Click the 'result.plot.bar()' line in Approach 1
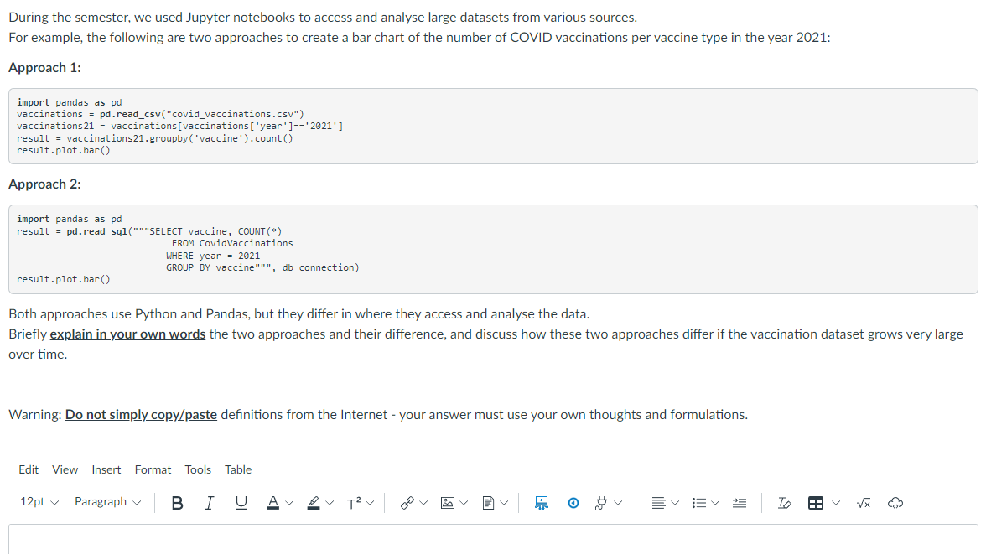Viewport: 986px width, 554px height. click(x=64, y=150)
